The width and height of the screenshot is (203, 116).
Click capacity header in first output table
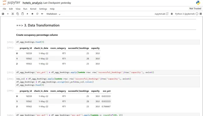coord(95,48)
